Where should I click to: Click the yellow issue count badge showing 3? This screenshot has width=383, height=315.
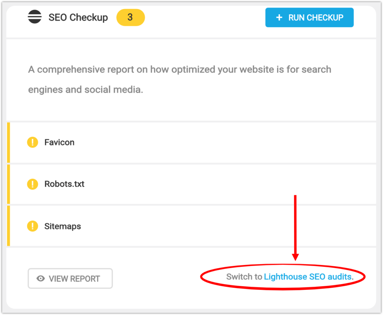coord(130,17)
